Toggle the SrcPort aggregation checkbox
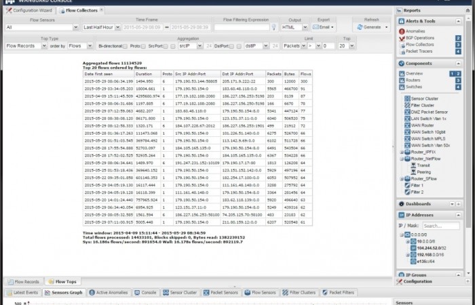This screenshot has width=475, height=305. [x=166, y=46]
